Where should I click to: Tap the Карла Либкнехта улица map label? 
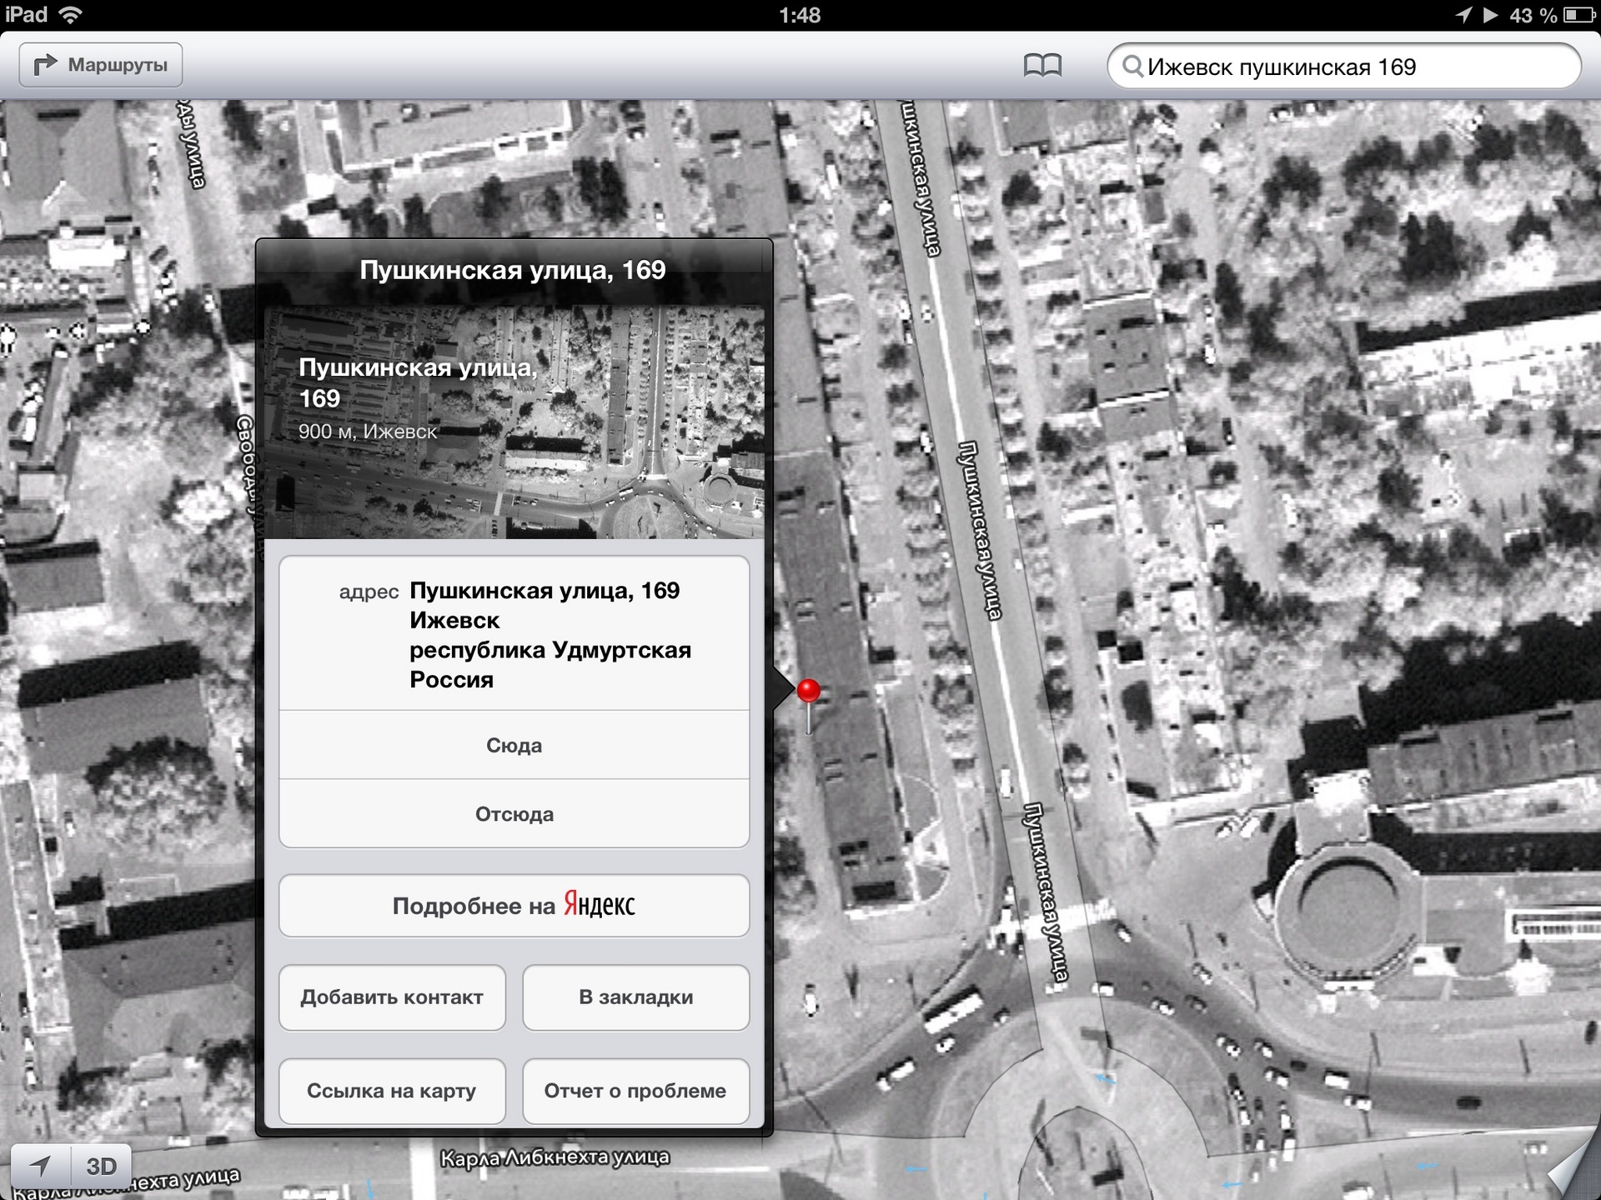point(555,1157)
